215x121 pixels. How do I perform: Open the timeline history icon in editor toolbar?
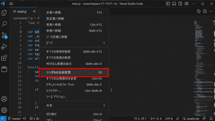click(199, 11)
